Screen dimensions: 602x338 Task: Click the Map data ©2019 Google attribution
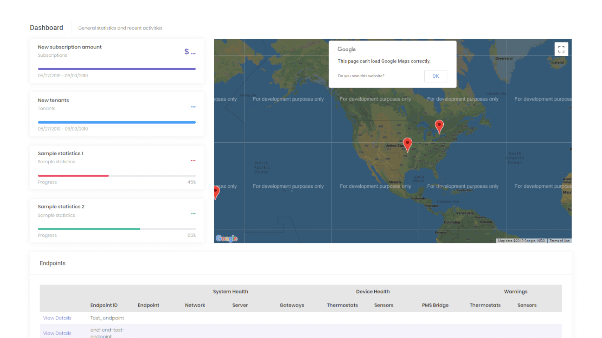point(521,241)
